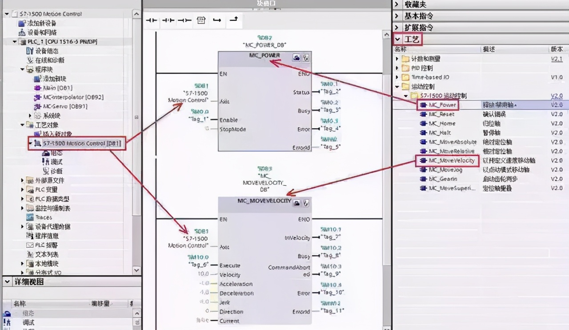Select the open branch toolbar icon
Viewport: 569px width, 330px height.
(217, 20)
